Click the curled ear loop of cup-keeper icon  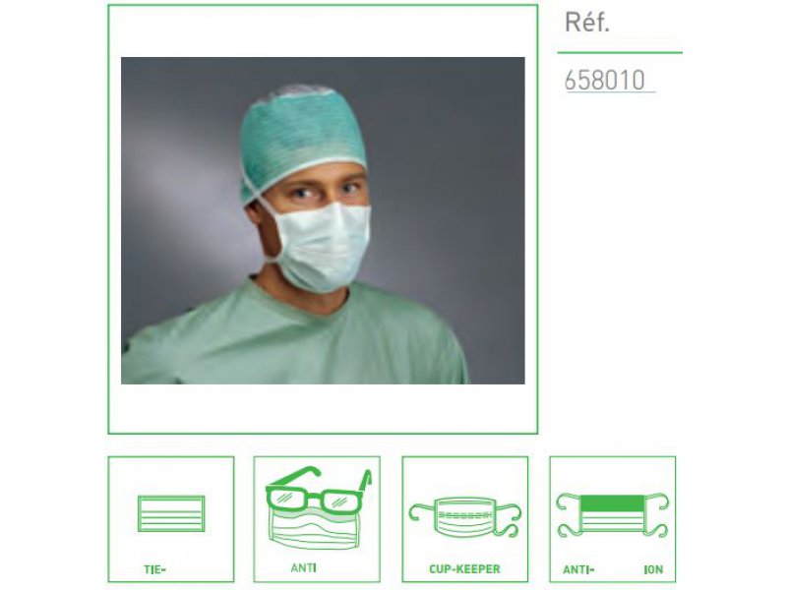[511, 520]
